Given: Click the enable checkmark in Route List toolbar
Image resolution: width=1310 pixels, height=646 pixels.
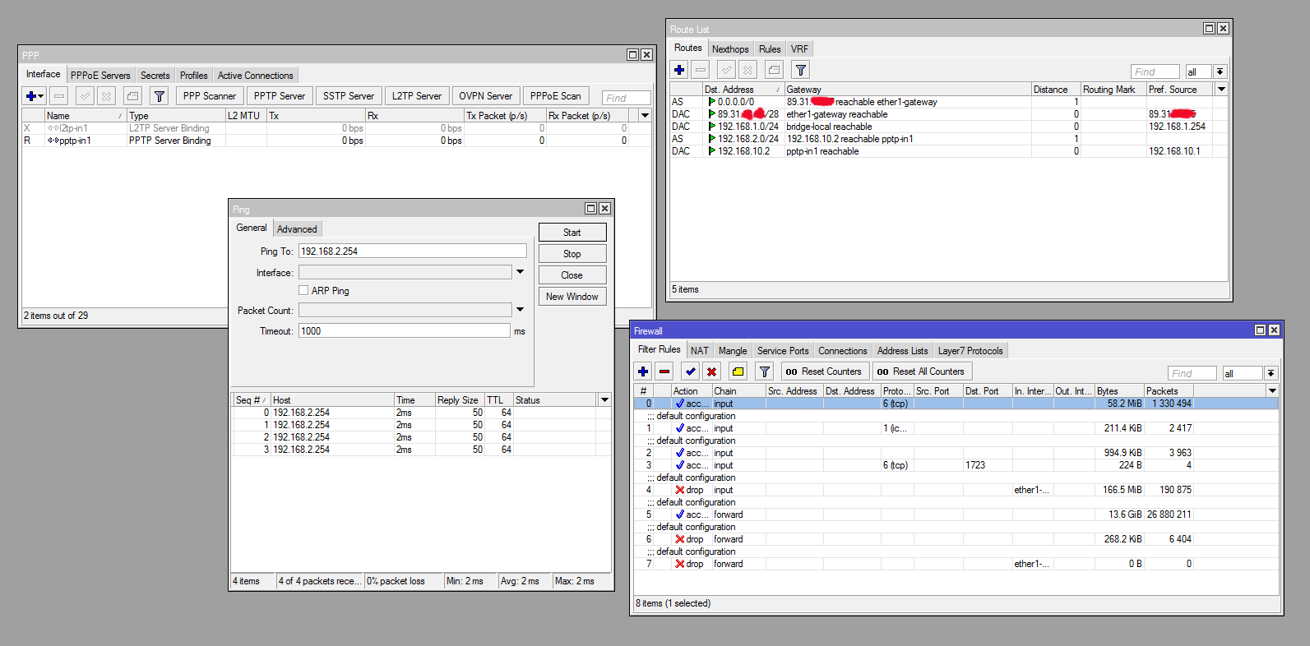Looking at the screenshot, I should [726, 70].
